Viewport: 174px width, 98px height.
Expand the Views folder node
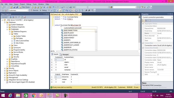(10, 45)
